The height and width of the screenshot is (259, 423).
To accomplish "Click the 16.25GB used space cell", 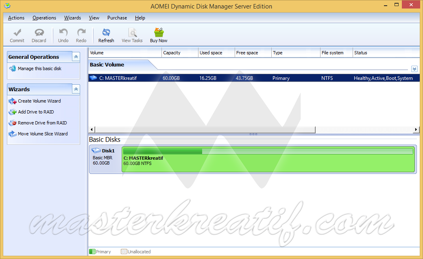I will 208,78.
